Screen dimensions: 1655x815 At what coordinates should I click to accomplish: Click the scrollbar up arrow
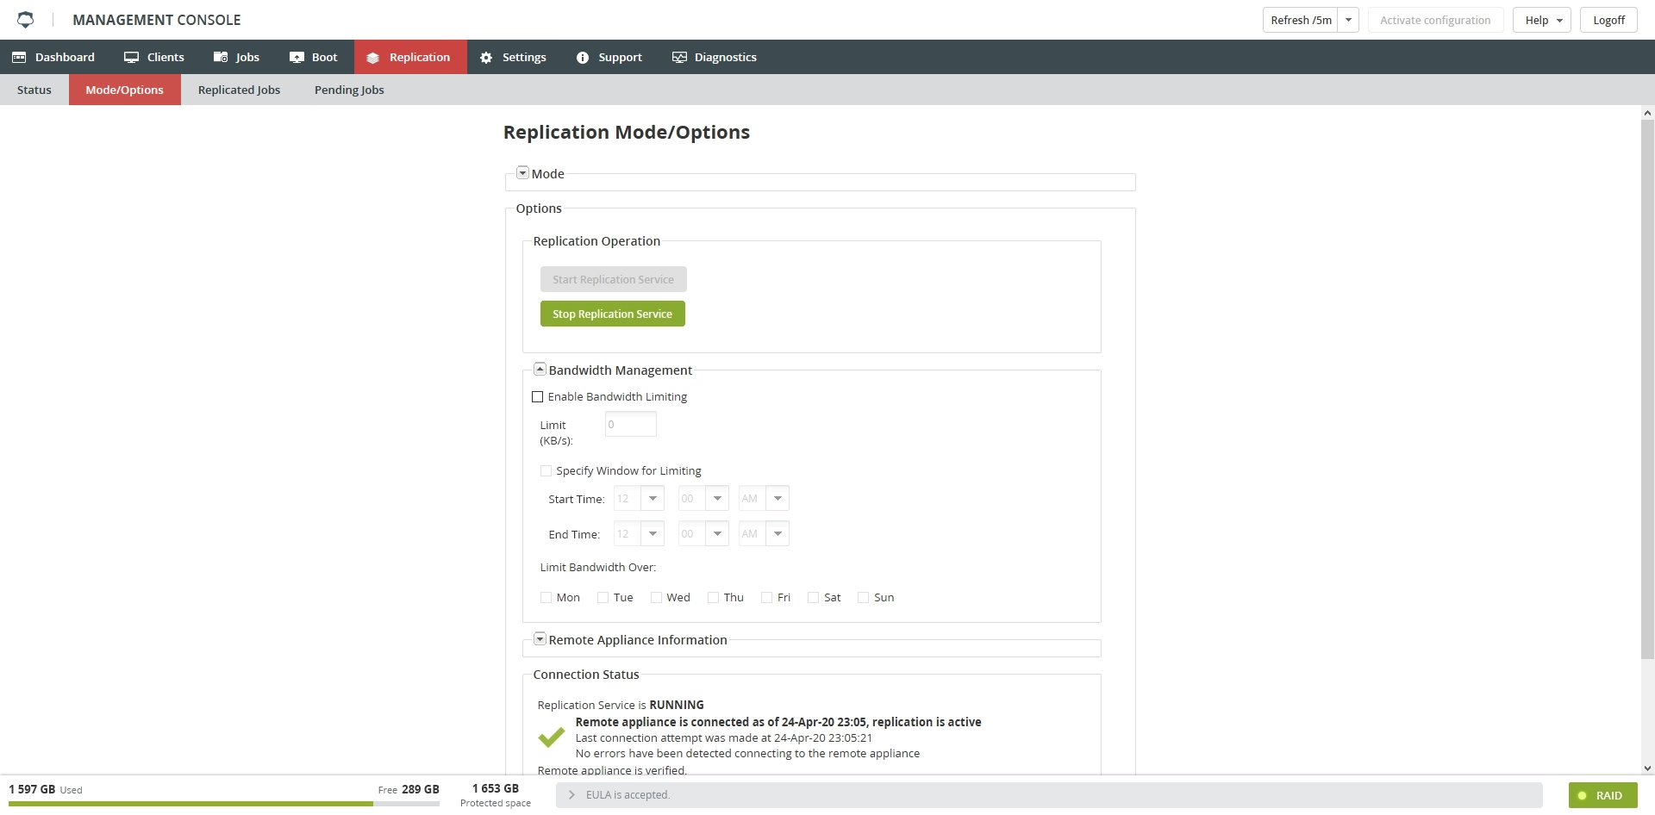tap(1647, 113)
